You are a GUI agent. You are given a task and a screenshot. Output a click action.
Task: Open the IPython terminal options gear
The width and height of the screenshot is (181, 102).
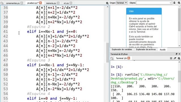(179, 58)
